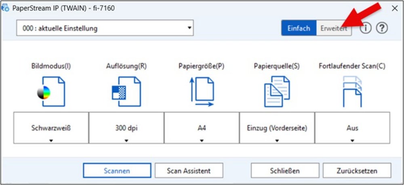The width and height of the screenshot is (404, 185).
Task: Open the A4 paper size dropdown
Action: pyautogui.click(x=202, y=128)
